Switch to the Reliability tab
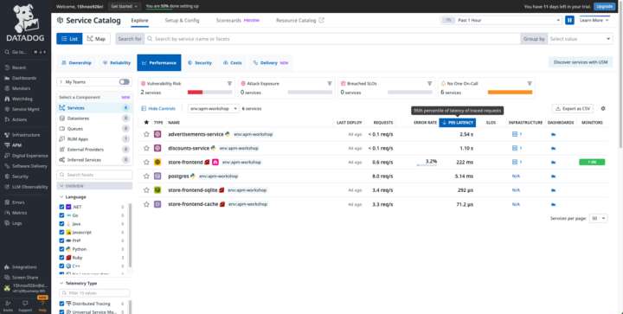623x314 pixels. 117,63
